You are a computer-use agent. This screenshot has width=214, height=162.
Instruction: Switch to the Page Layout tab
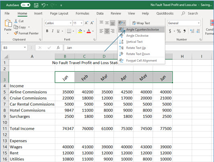click(59, 13)
